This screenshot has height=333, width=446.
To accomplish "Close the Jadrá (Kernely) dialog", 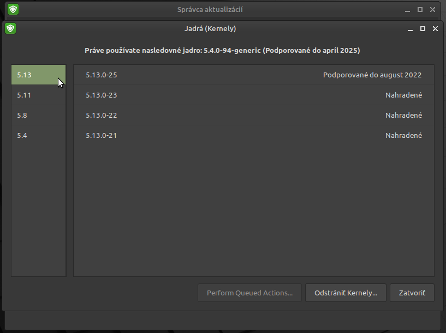I will [435, 29].
